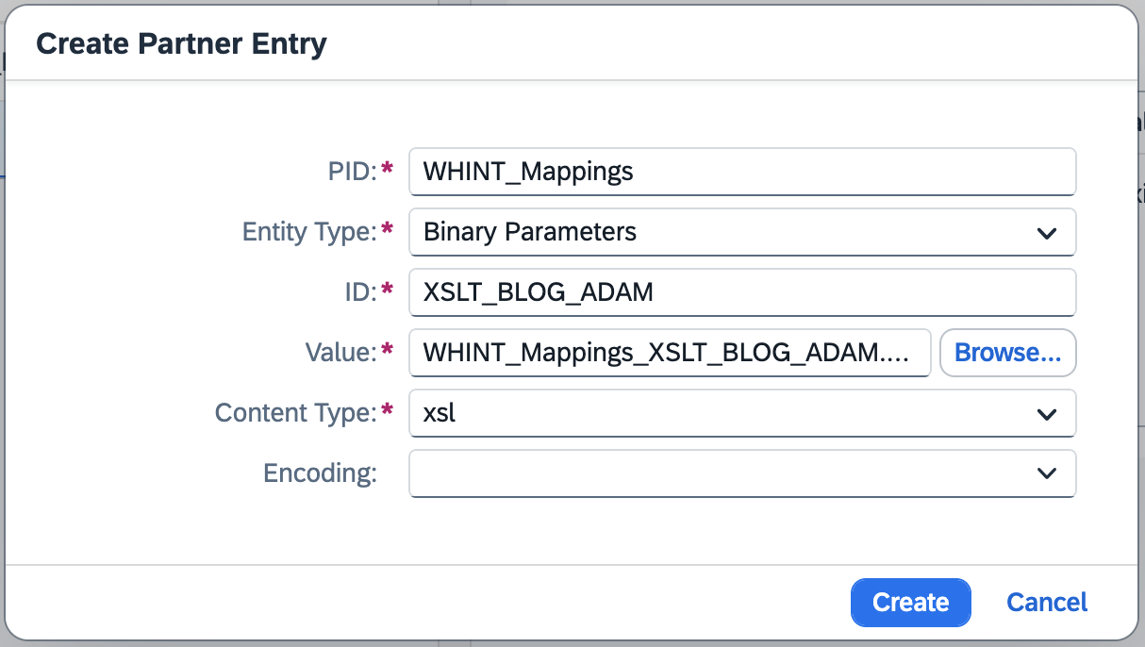Image resolution: width=1145 pixels, height=647 pixels.
Task: Click the ID: field label
Action: pos(359,291)
